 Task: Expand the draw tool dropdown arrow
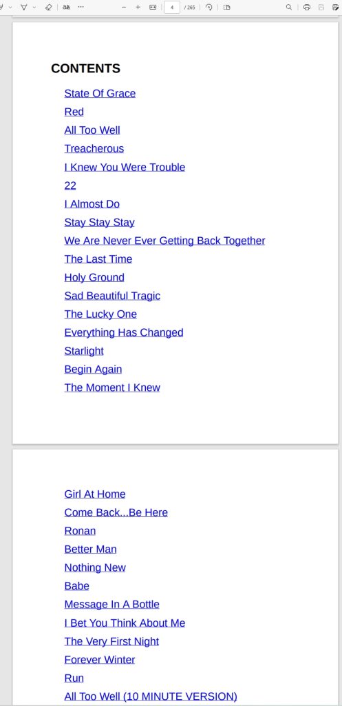tap(10, 7)
